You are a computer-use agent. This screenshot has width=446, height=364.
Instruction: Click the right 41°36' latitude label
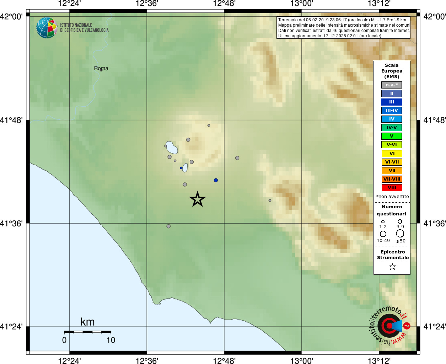435,224
